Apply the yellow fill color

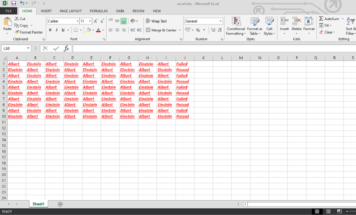click(x=88, y=30)
